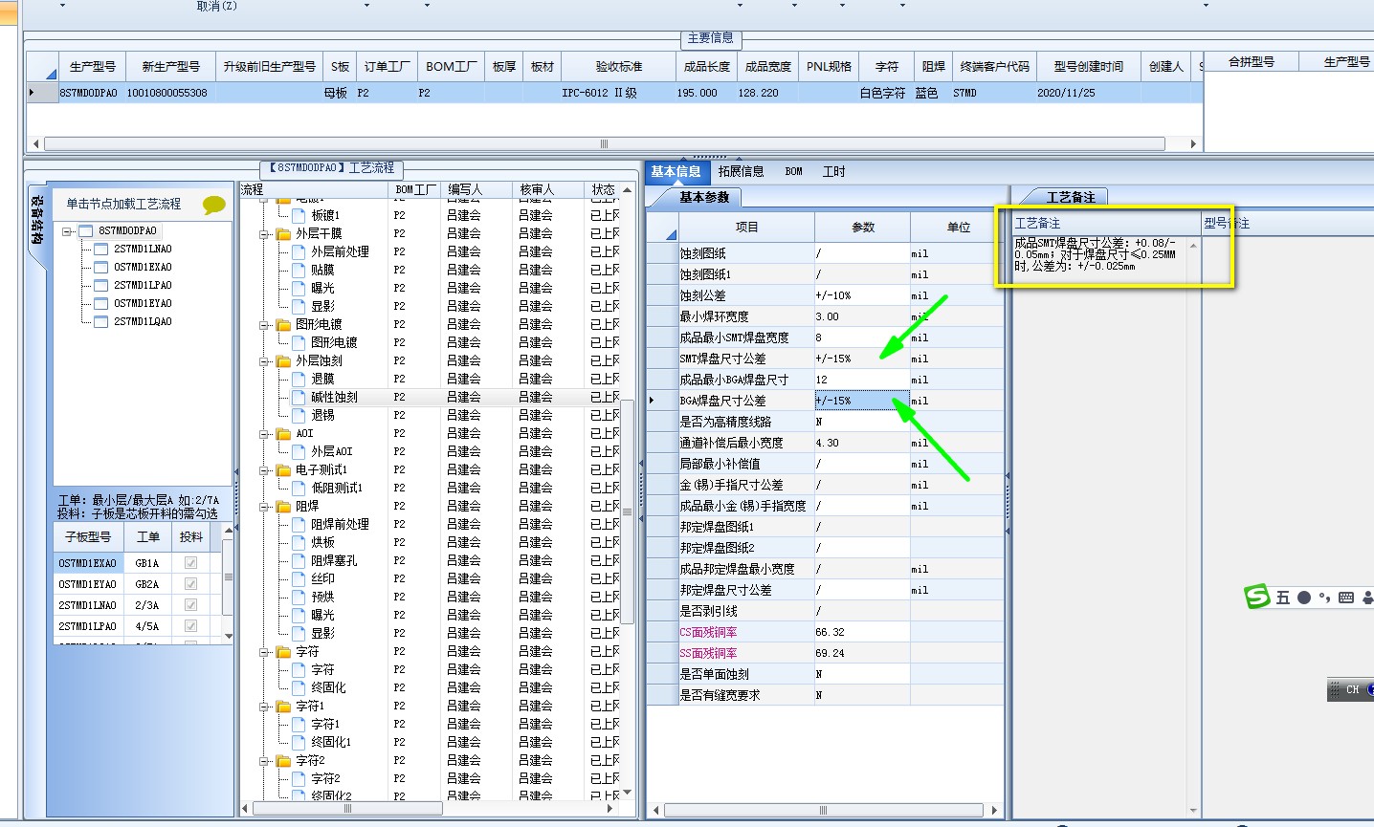1374x827 pixels.
Task: Toggle 投料 checkbox for 2S7MD1LPA0 4/5A
Action: (190, 626)
